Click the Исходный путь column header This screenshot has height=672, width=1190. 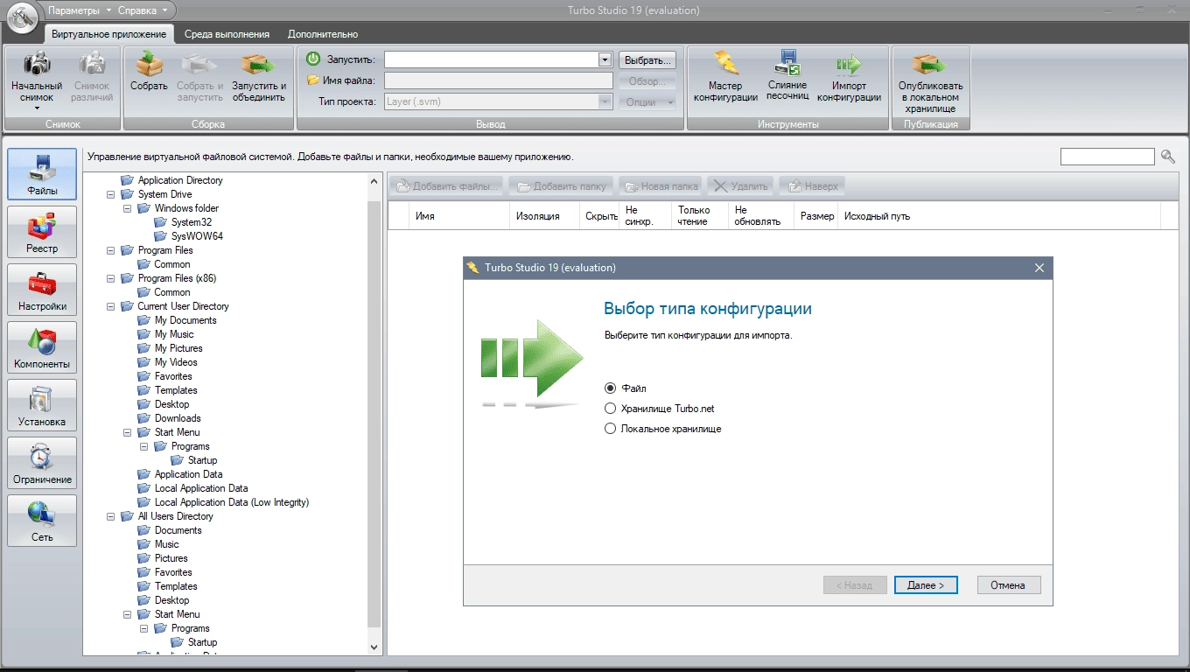click(998, 215)
